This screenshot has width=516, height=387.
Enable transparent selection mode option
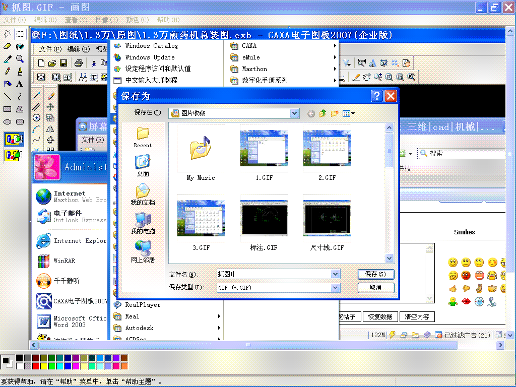(x=14, y=155)
